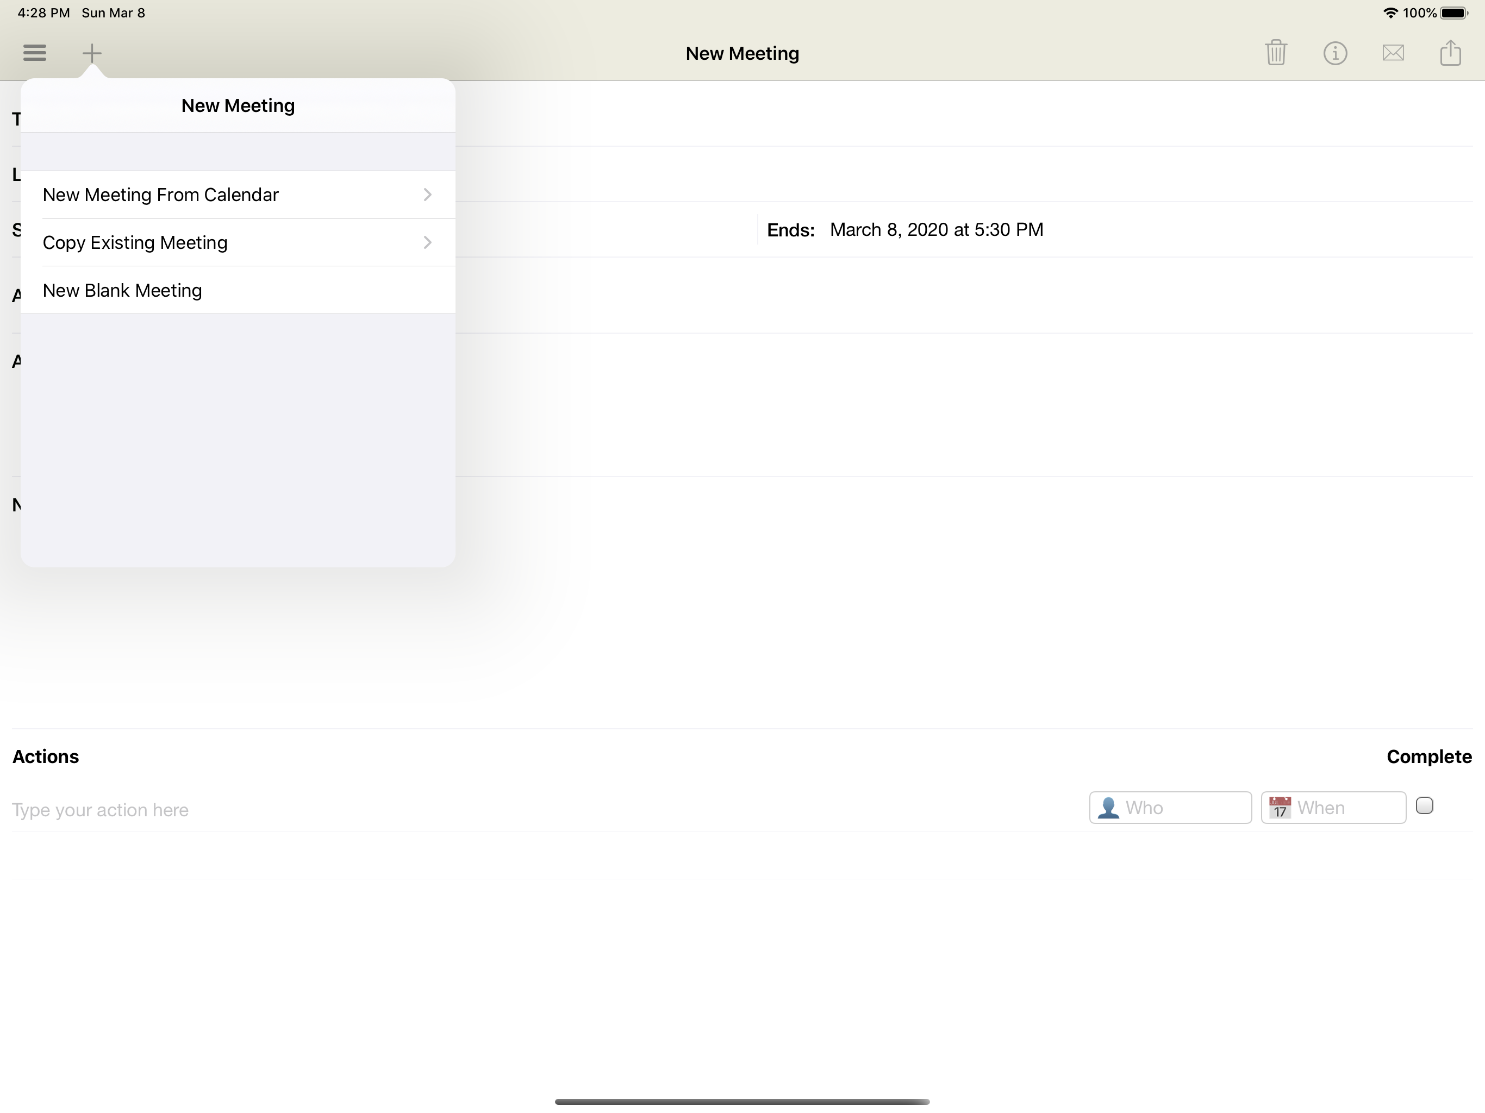Tap the Complete column header
This screenshot has height=1113, width=1485.
1428,756
